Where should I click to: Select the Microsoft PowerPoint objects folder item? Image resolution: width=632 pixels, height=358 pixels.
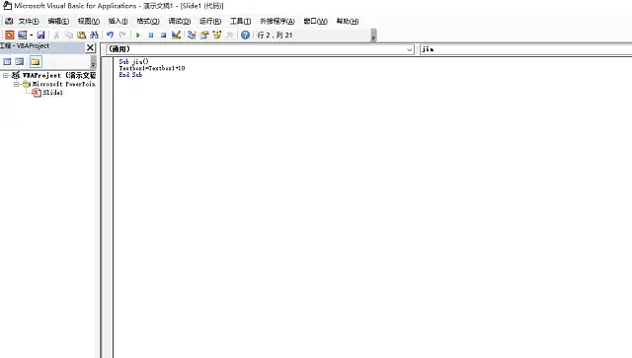click(63, 84)
